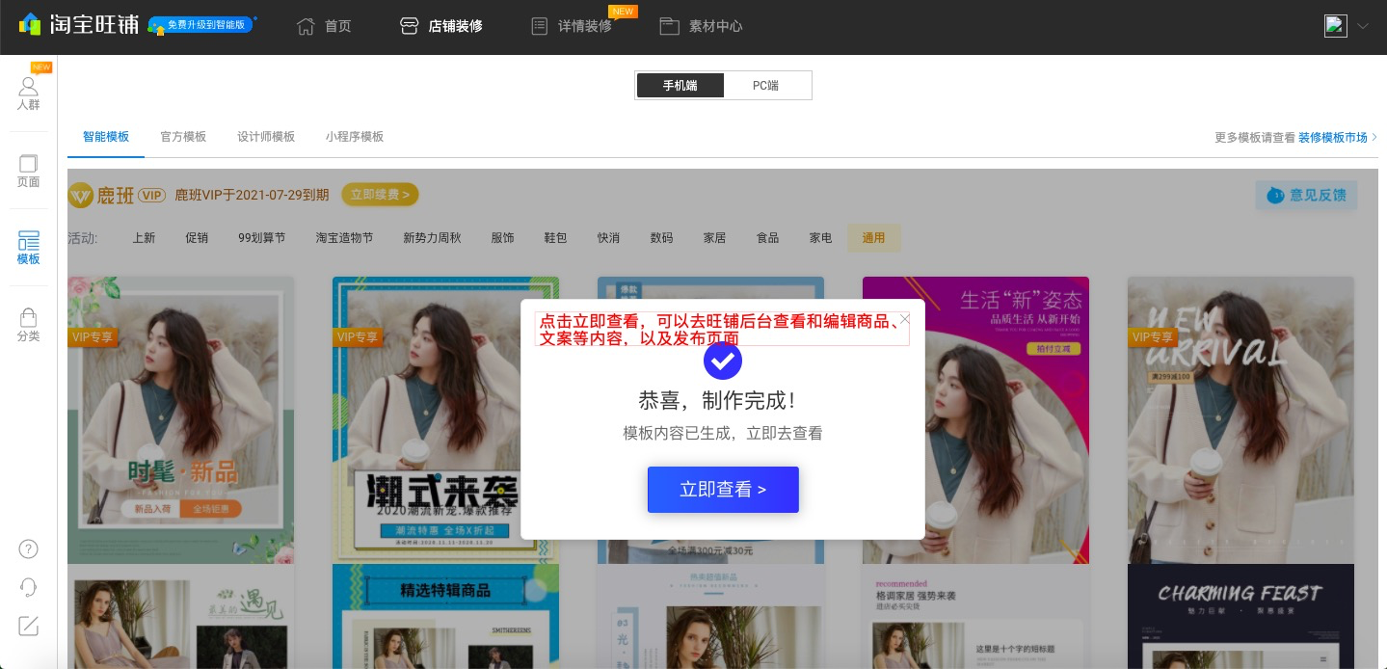The height and width of the screenshot is (669, 1387).
Task: Open the 详情装修 menu item
Action: pyautogui.click(x=573, y=26)
